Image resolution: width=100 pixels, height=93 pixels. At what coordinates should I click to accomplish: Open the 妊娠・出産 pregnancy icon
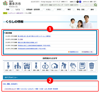(x=8, y=66)
